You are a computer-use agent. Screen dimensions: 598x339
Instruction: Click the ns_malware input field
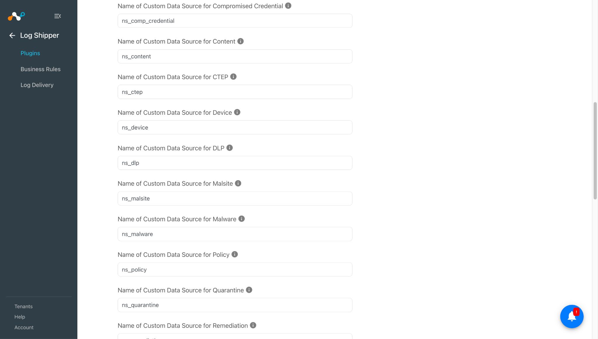(235, 234)
